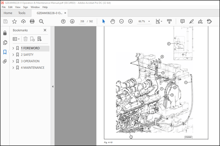Expand the 2 SAFETY bookmark

pos(13,55)
